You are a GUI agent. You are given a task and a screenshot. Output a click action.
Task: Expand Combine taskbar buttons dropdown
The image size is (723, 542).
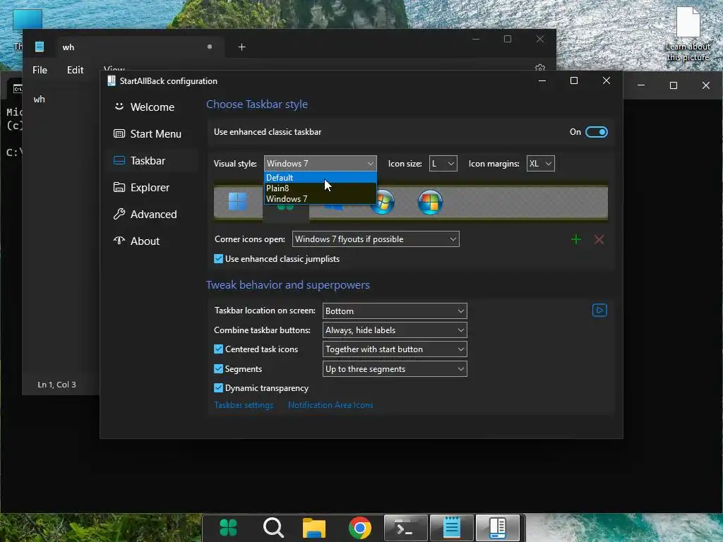pyautogui.click(x=395, y=330)
